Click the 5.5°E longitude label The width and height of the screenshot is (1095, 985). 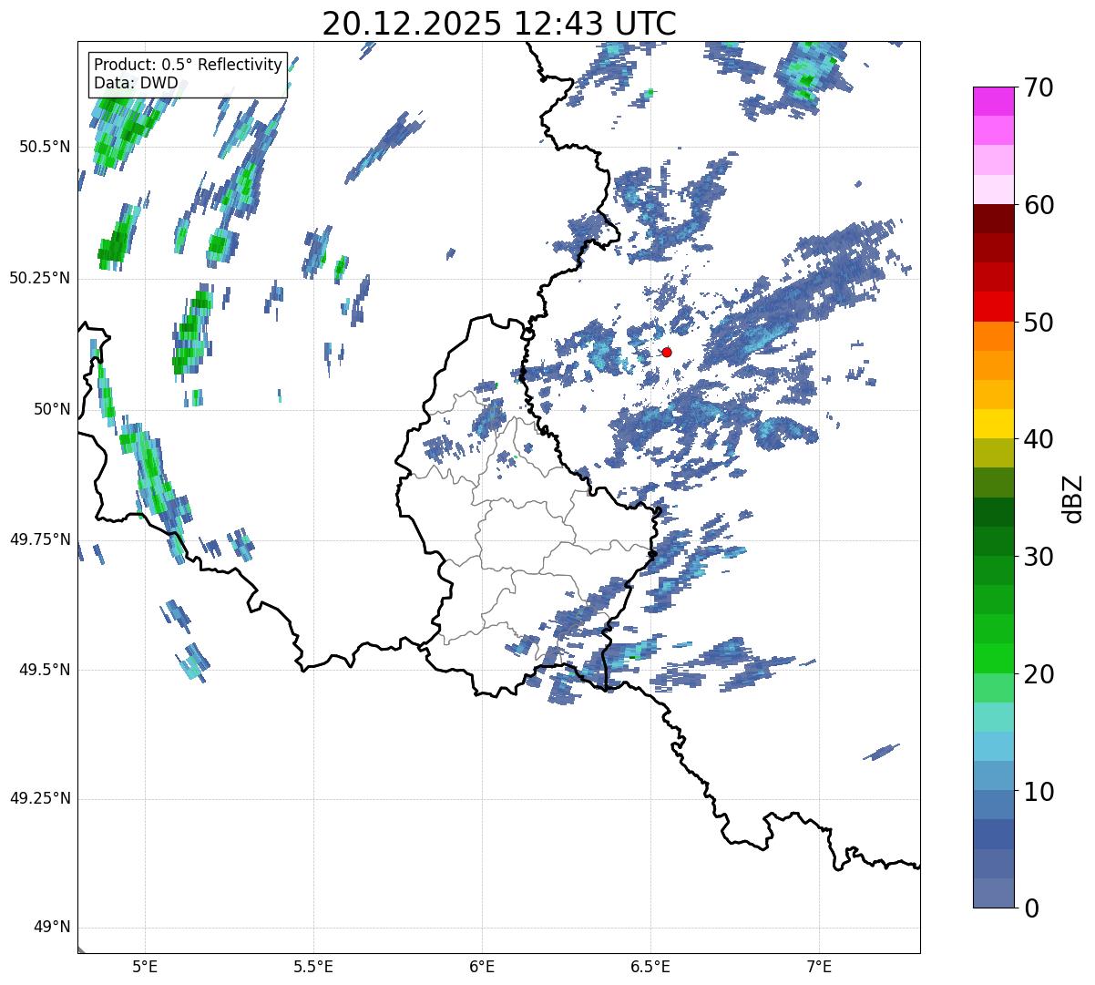tap(313, 966)
